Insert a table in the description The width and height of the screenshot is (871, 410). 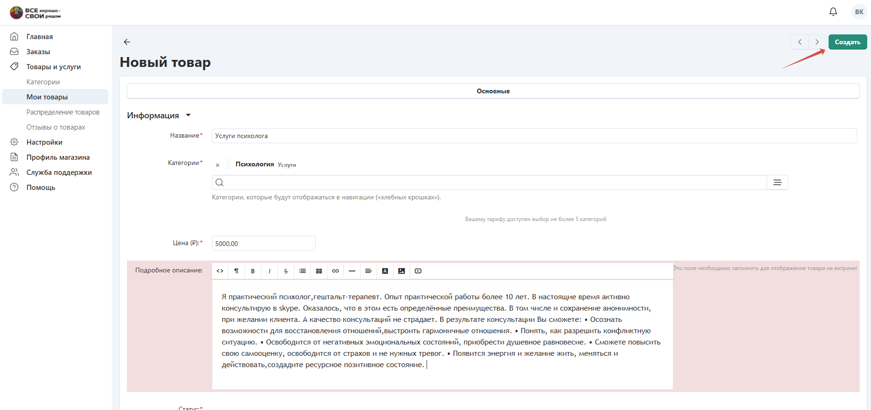[319, 271]
